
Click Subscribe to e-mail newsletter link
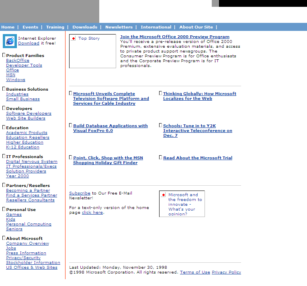coord(80,193)
